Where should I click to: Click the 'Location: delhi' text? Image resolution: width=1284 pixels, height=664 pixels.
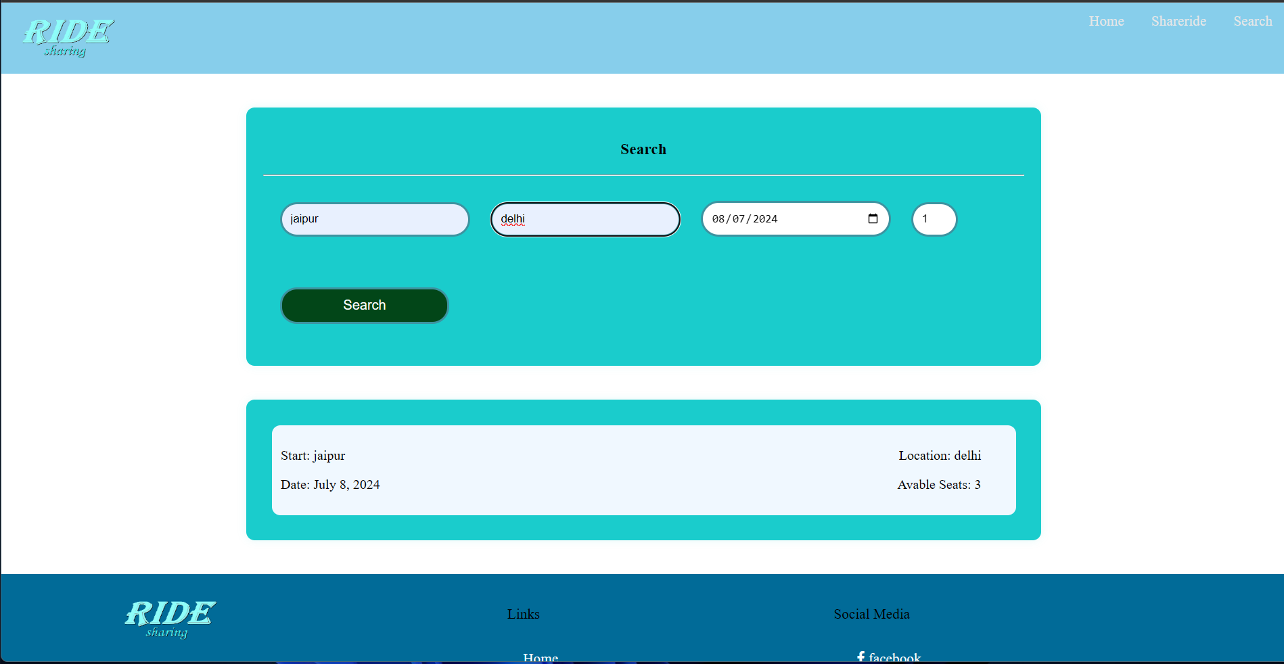click(x=940, y=456)
